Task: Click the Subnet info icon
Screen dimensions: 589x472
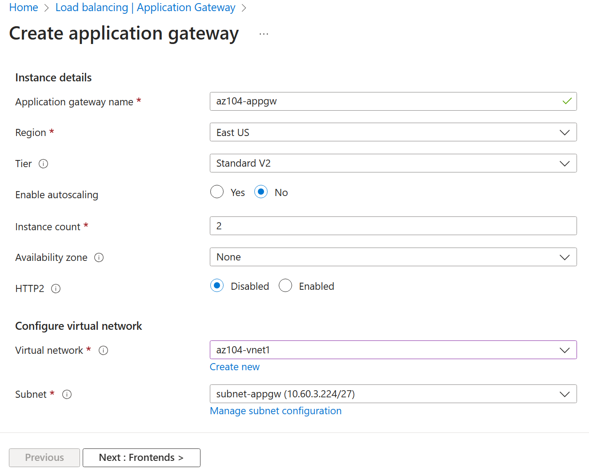Action: pos(67,394)
